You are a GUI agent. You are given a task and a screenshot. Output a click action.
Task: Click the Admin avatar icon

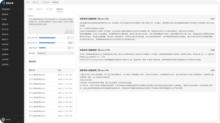tap(3, 120)
